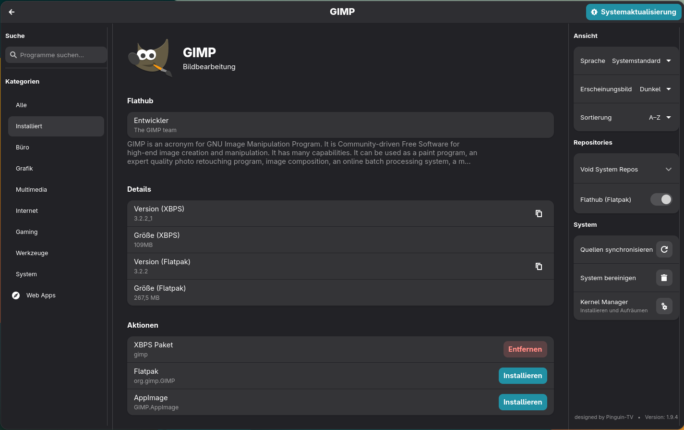Click the Version (XBPS) label

(x=159, y=209)
